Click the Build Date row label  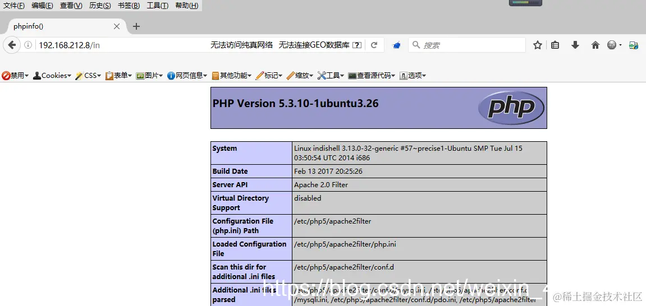[x=230, y=171]
